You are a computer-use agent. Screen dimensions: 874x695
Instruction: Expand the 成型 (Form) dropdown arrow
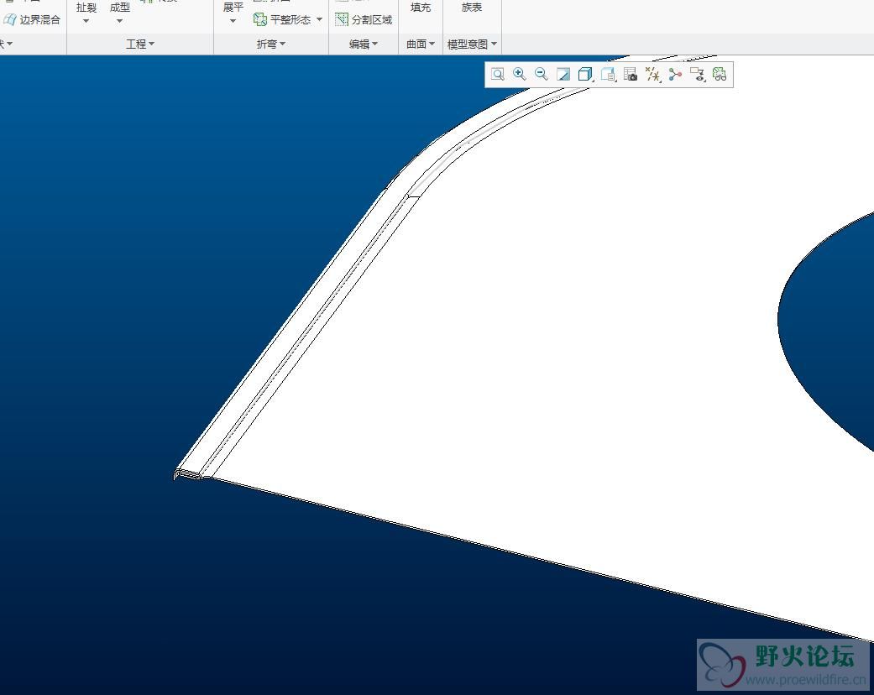(x=119, y=21)
